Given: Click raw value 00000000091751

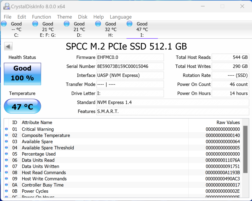Looking at the screenshot, I should 223,166.
